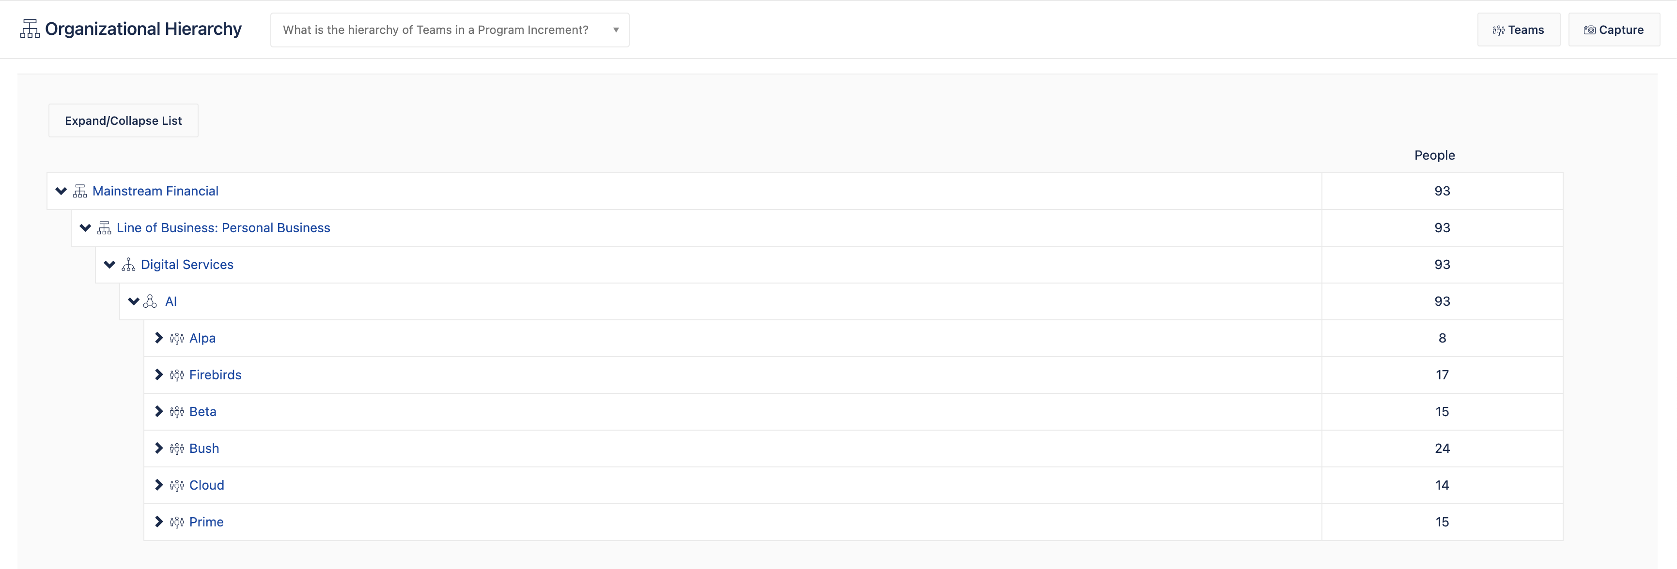Expand the Cloud team row
The width and height of the screenshot is (1677, 569).
[159, 485]
